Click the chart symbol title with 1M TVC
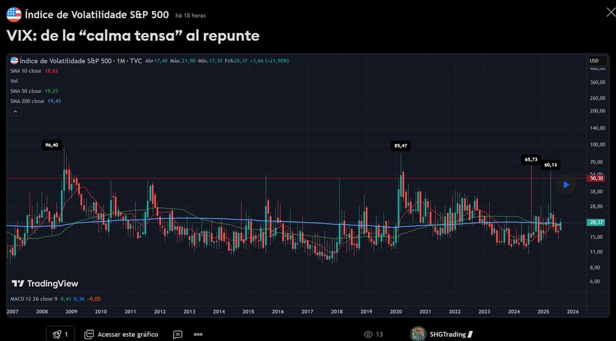Viewport: 616px width, 341px height. coord(81,61)
